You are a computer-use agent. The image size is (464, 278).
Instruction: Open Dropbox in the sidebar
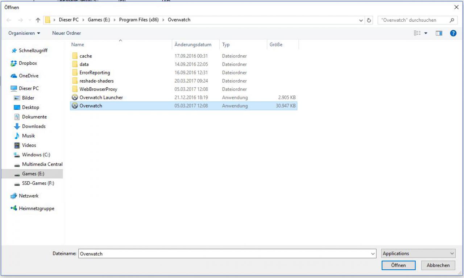(x=28, y=63)
